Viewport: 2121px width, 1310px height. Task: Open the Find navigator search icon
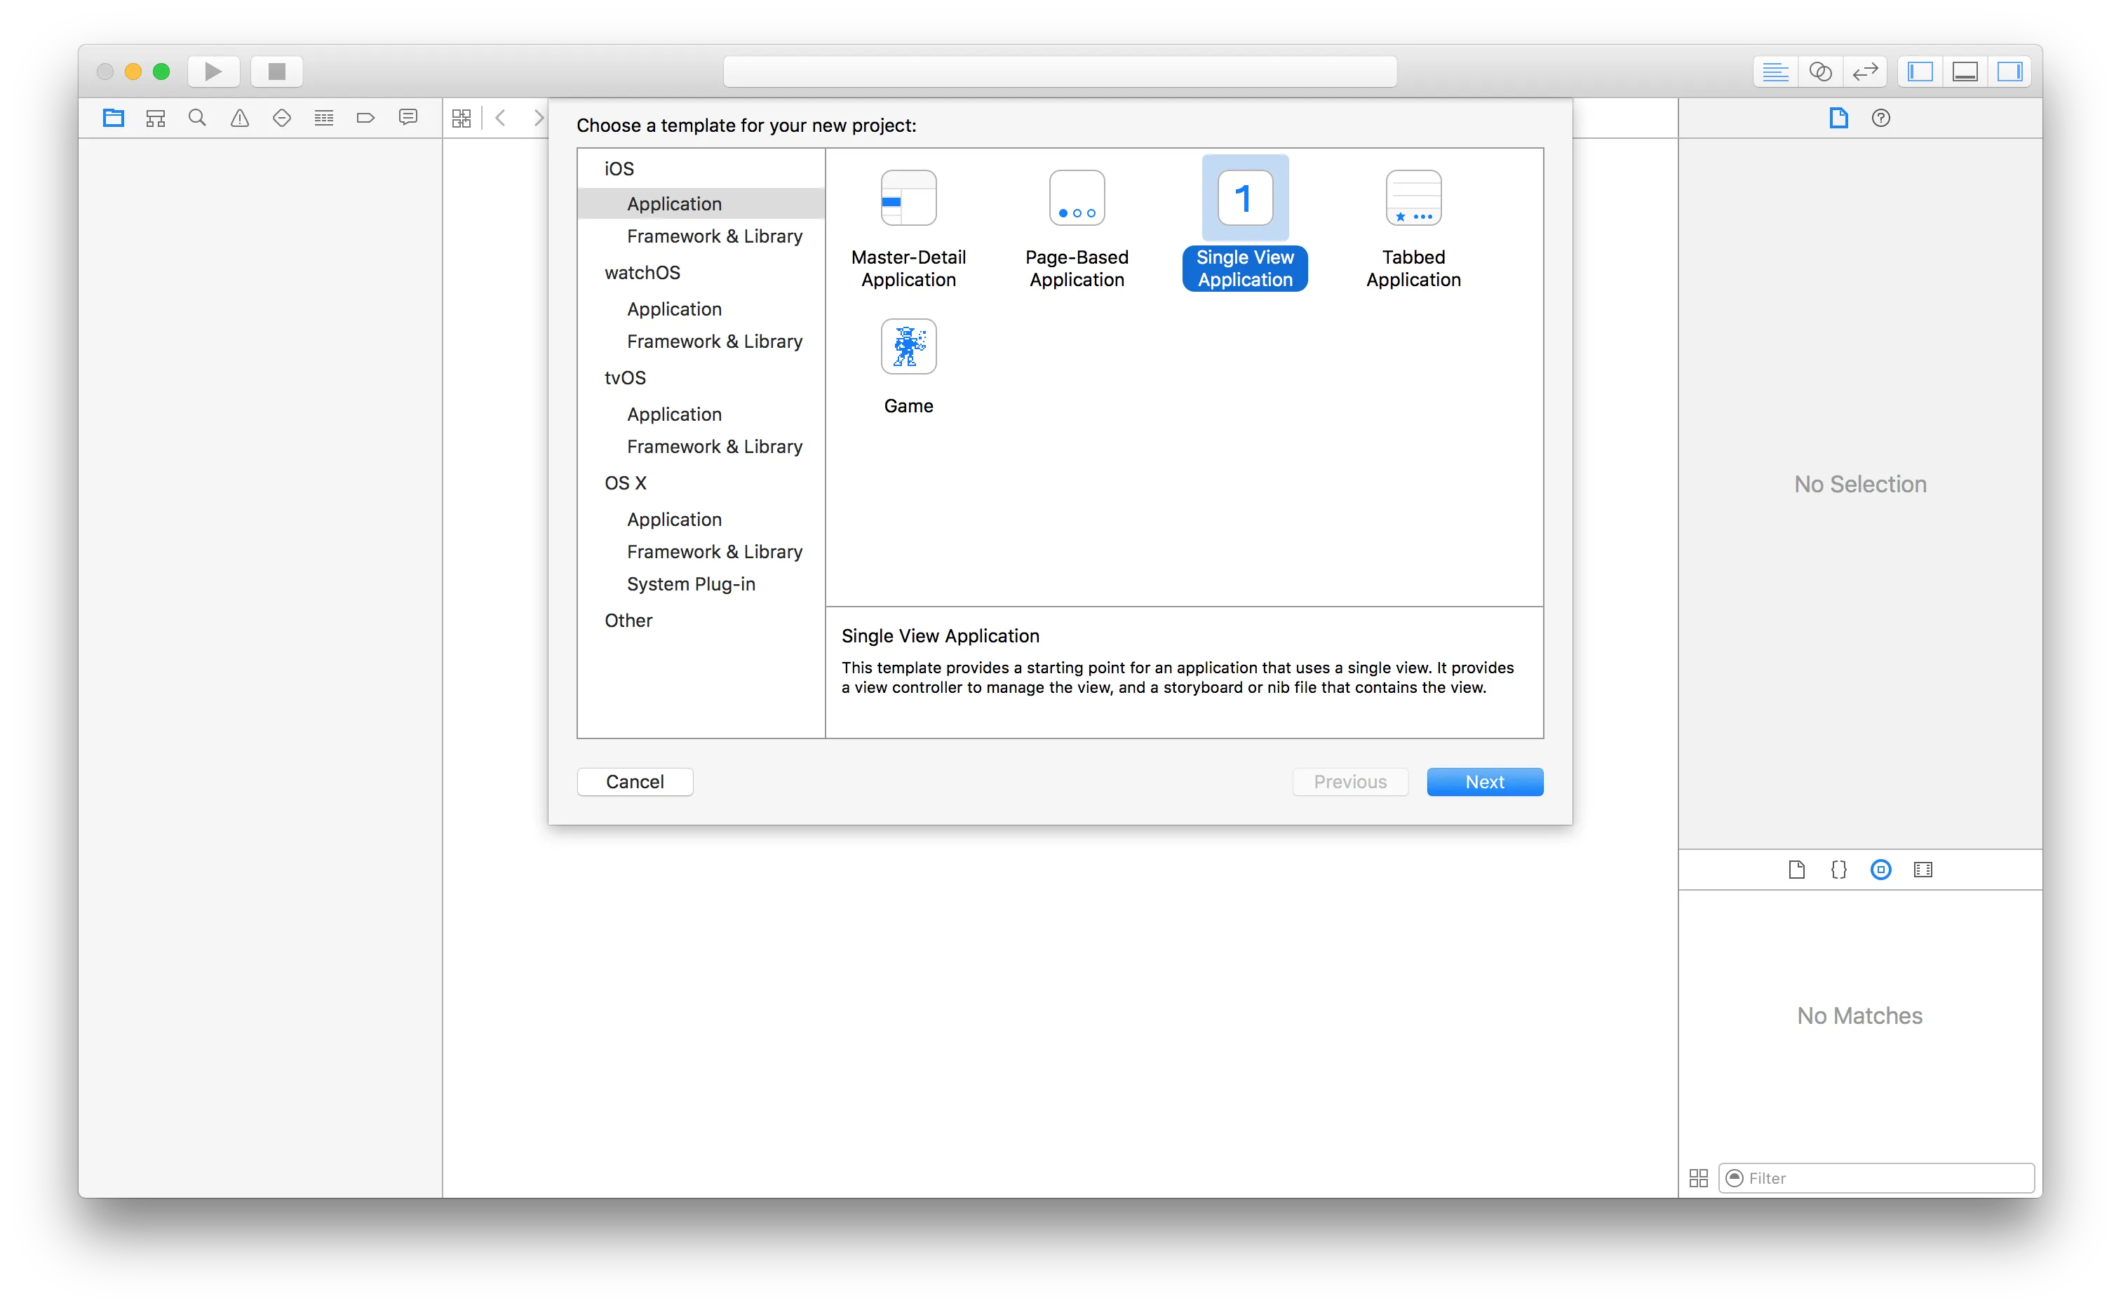point(196,117)
